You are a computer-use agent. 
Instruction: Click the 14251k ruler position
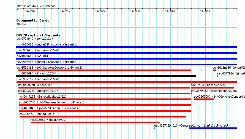point(65,11)
